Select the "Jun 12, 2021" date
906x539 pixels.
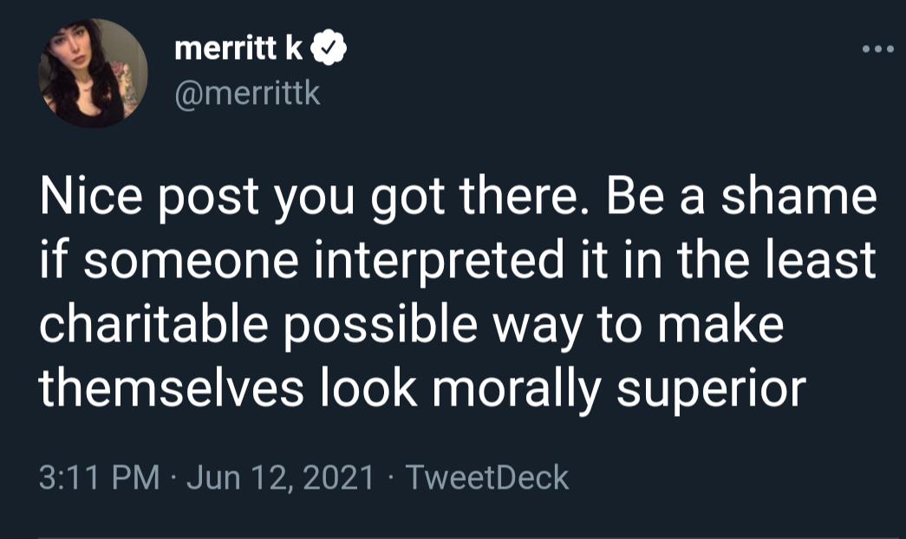(281, 477)
